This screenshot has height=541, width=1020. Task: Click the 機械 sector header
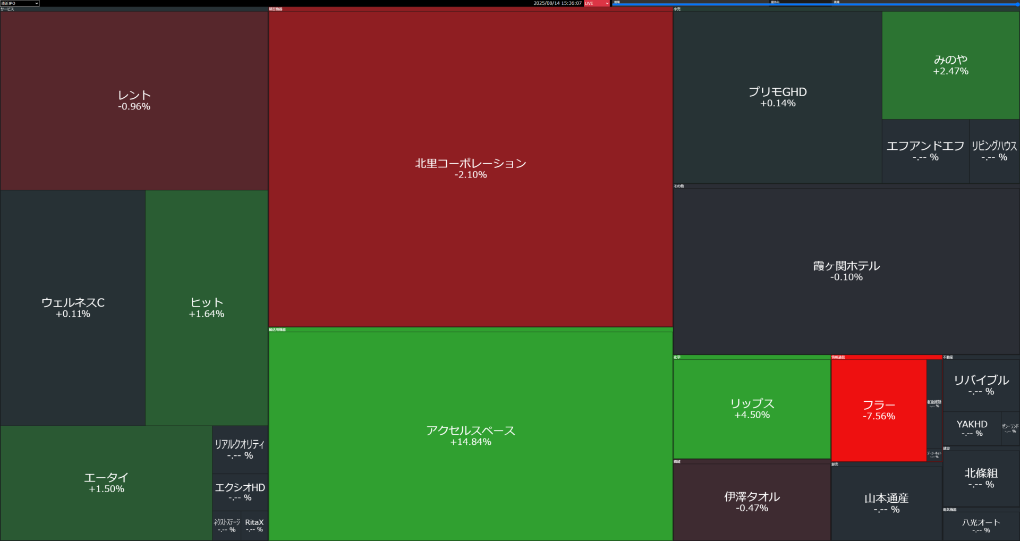[x=752, y=461]
